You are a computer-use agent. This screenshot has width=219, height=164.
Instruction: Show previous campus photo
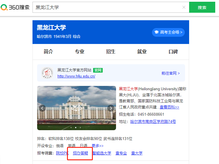[x=42, y=108]
